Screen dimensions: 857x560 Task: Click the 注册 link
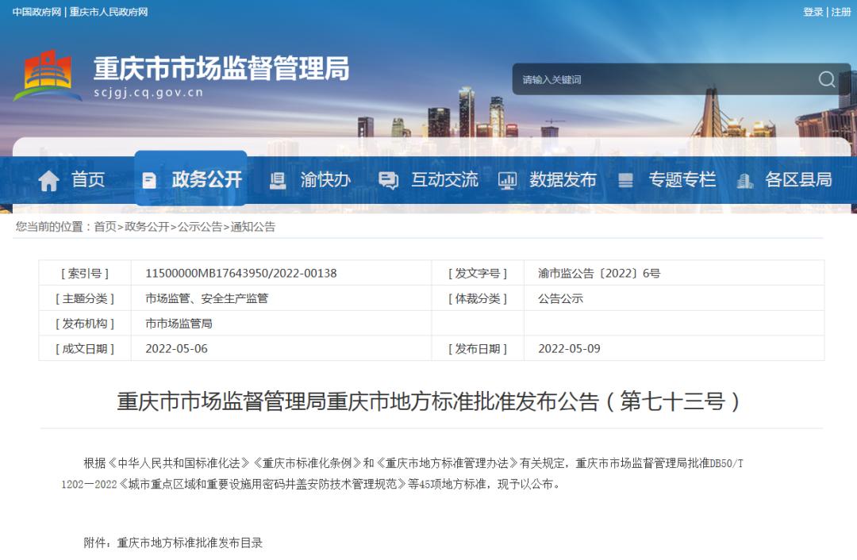pyautogui.click(x=840, y=12)
